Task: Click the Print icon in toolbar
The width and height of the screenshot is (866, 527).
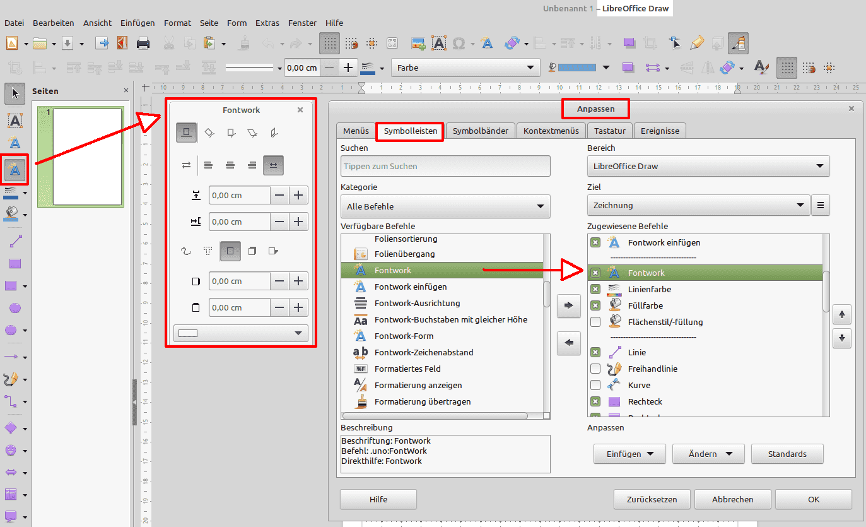Action: click(143, 43)
